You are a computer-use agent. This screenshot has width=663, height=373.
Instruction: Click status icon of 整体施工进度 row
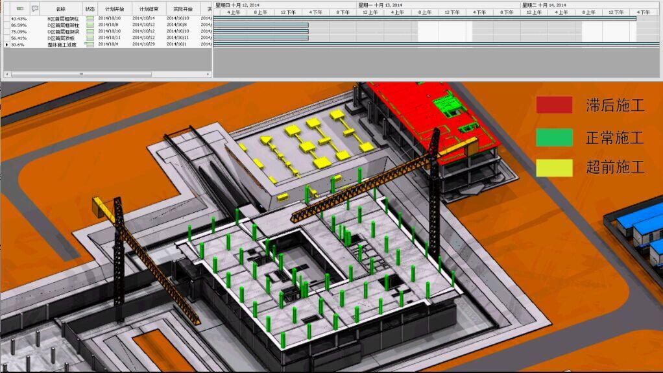90,44
